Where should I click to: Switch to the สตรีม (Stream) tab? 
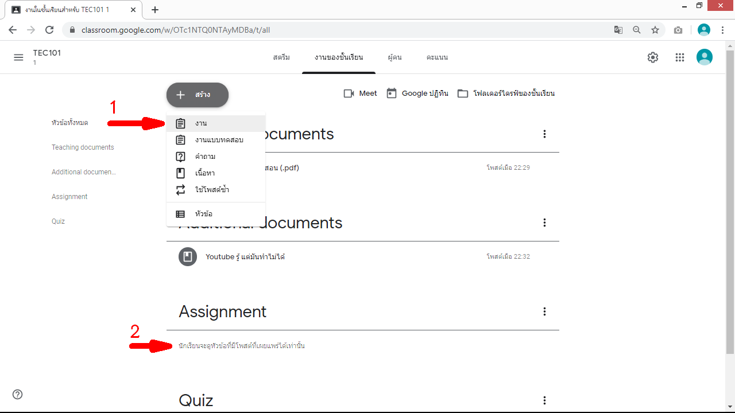point(281,57)
